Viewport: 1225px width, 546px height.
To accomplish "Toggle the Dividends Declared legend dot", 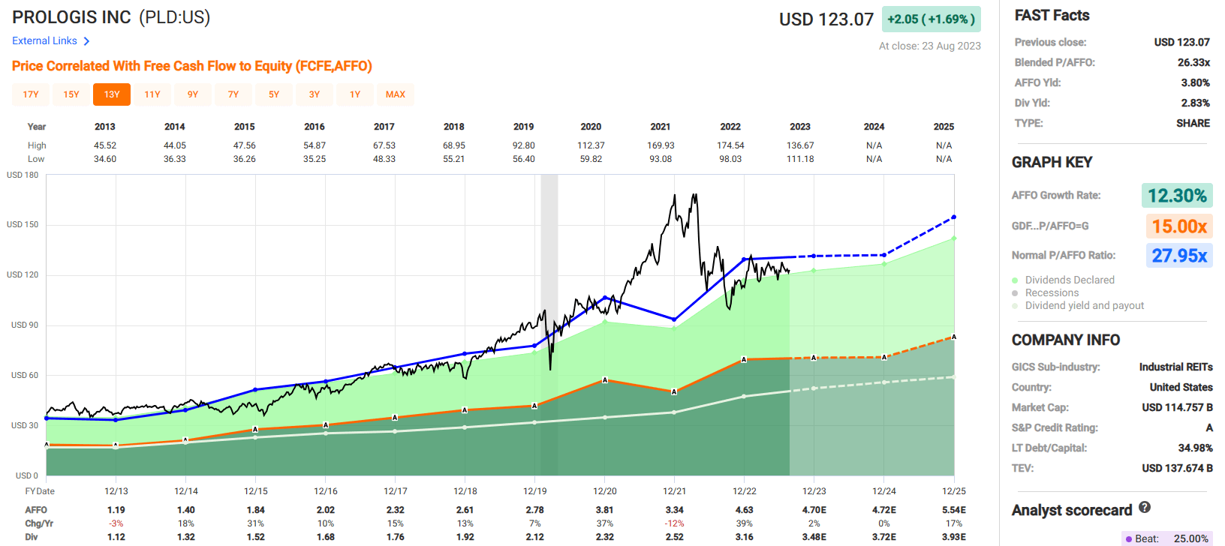I will point(1015,280).
